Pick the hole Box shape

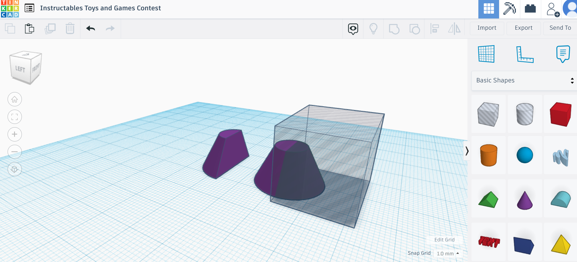[x=488, y=114]
